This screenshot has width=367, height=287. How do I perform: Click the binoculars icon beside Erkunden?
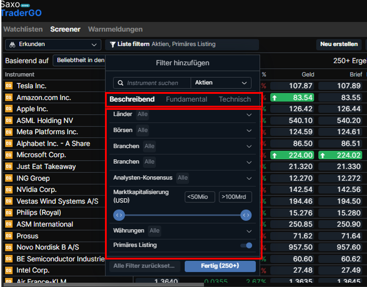click(12, 44)
